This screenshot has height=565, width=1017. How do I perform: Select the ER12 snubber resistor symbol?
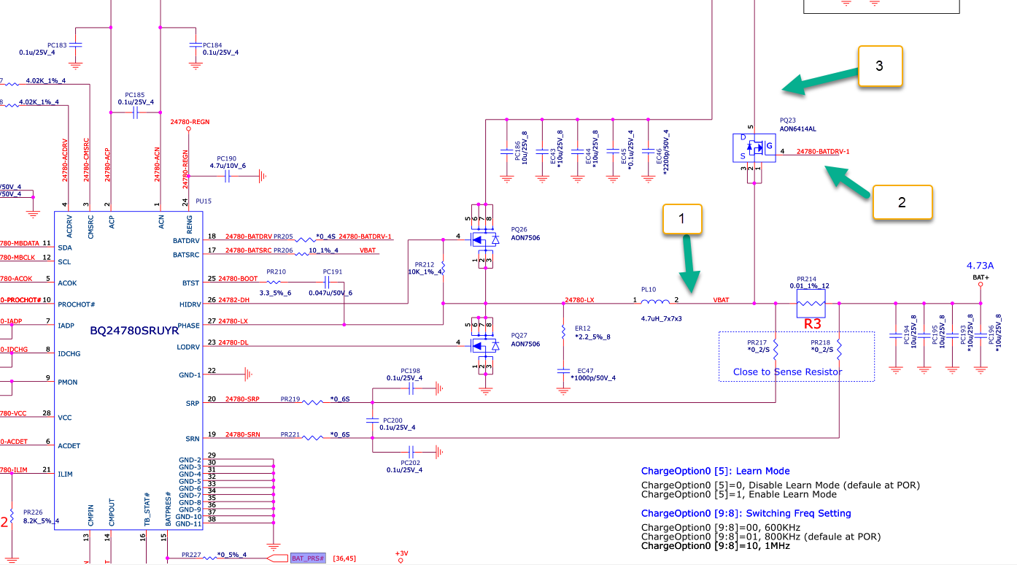(x=562, y=332)
